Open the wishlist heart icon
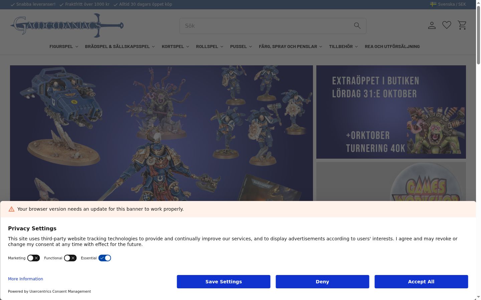This screenshot has height=300, width=481. [x=447, y=25]
